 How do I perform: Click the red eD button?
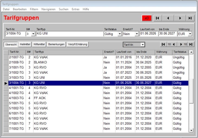pos(147,18)
